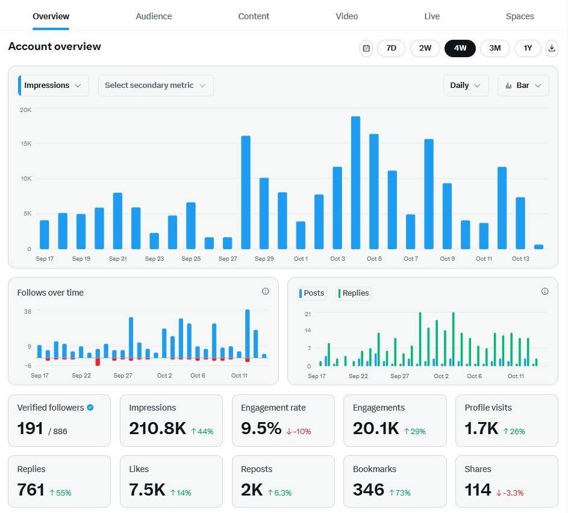Switch to the Audience tab
The width and height of the screenshot is (568, 513).
coord(154,16)
